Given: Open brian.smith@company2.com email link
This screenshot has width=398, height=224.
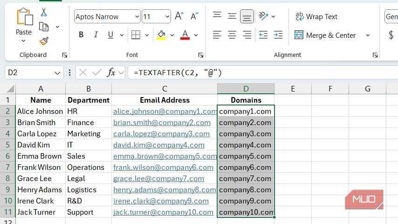Looking at the screenshot, I should point(162,123).
